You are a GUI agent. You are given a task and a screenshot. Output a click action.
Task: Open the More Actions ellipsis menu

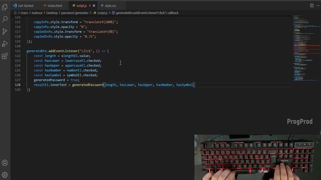tap(318, 5)
